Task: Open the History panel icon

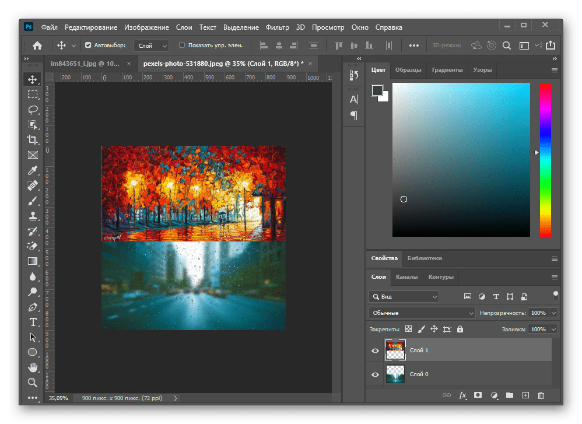Action: coord(354,75)
